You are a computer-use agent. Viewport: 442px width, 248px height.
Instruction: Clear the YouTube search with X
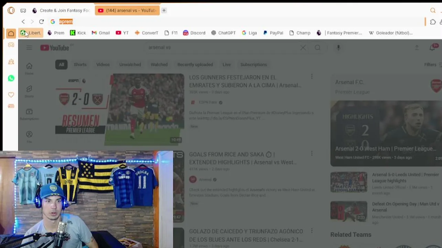pyautogui.click(x=303, y=48)
